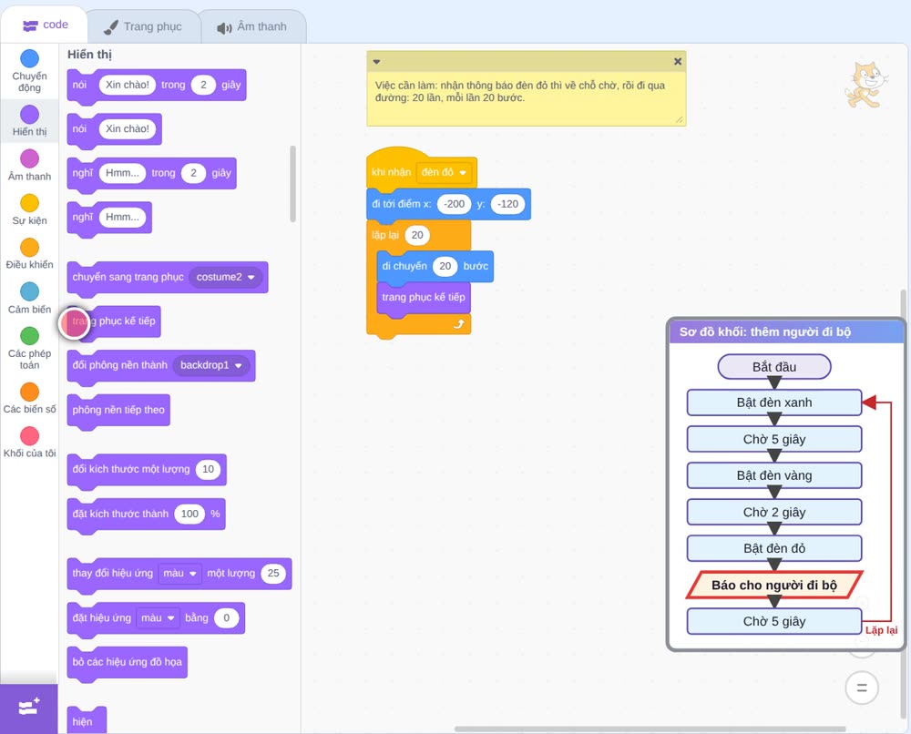Switch to the code tab
This screenshot has height=734, width=911.
tap(45, 25)
